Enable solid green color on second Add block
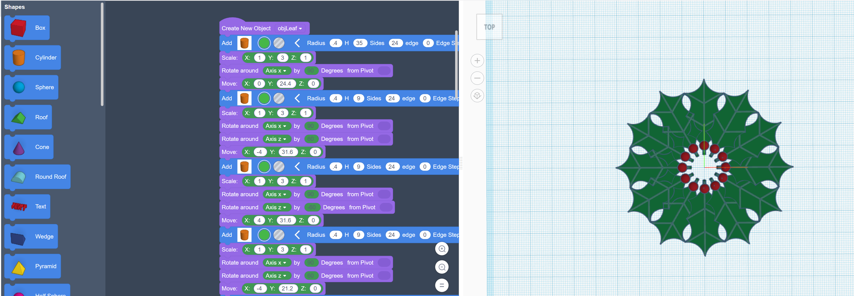The height and width of the screenshot is (296, 854). (264, 98)
